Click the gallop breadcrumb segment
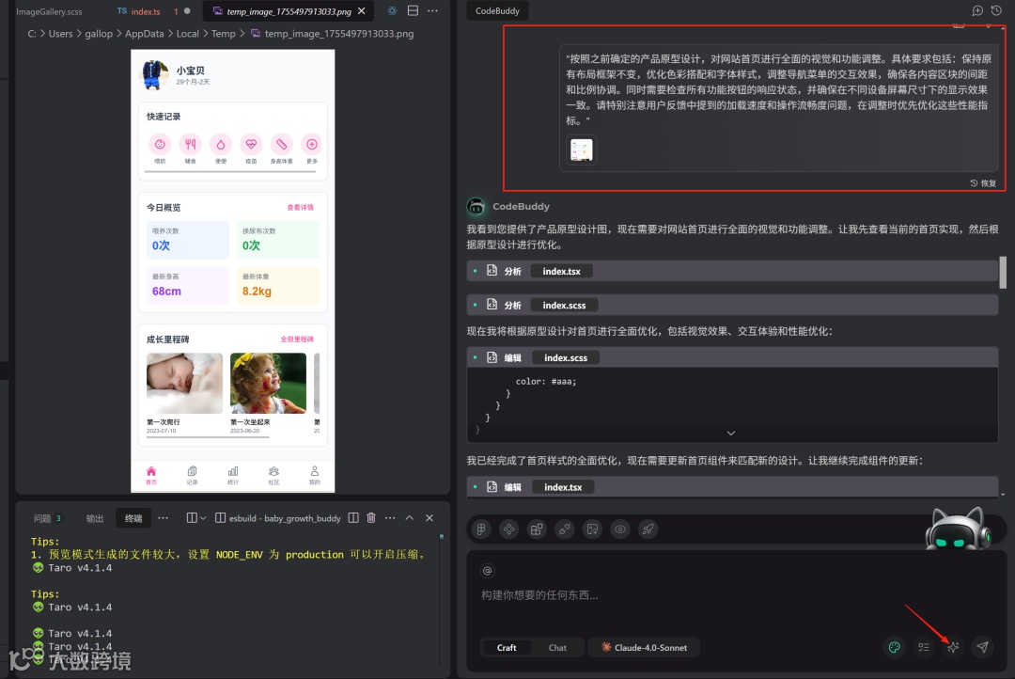Image resolution: width=1015 pixels, height=679 pixels. click(x=99, y=34)
